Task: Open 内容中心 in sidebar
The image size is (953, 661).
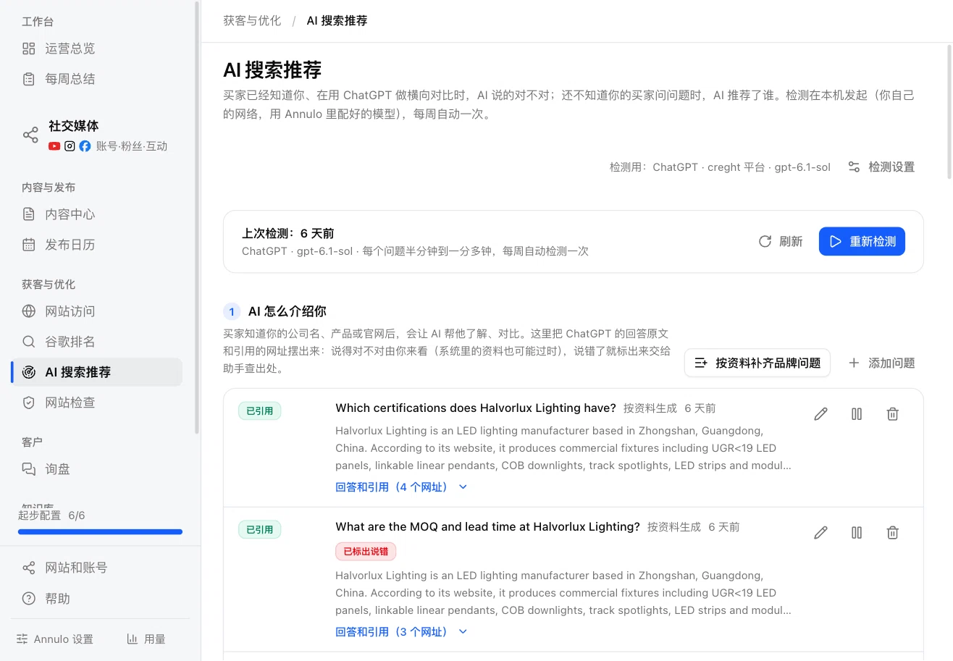Action: (96, 214)
